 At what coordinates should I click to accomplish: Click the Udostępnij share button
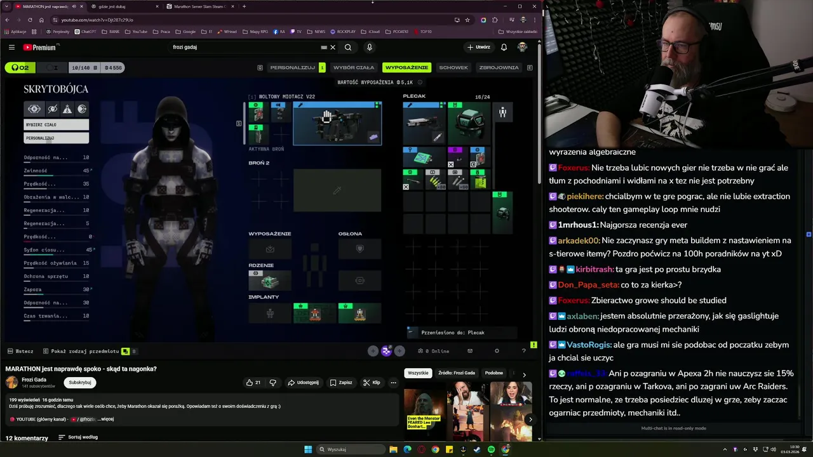point(303,383)
